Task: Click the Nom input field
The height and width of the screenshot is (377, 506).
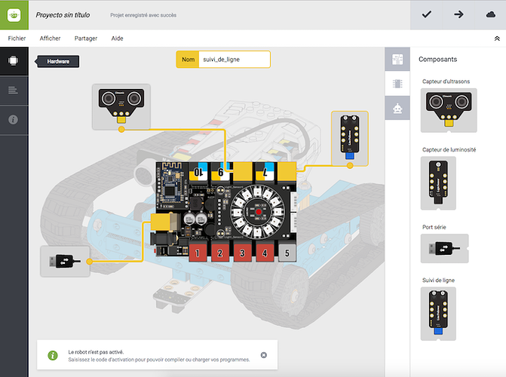Action: coord(234,60)
